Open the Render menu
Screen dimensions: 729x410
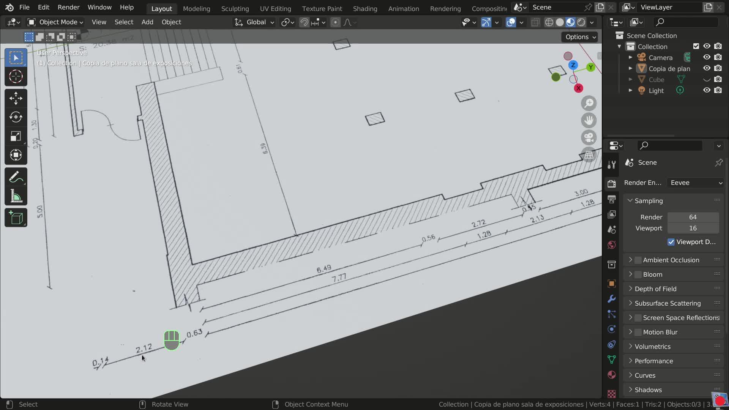pos(68,7)
